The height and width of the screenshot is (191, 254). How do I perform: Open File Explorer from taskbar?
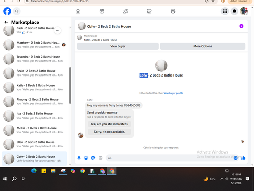tap(53, 171)
